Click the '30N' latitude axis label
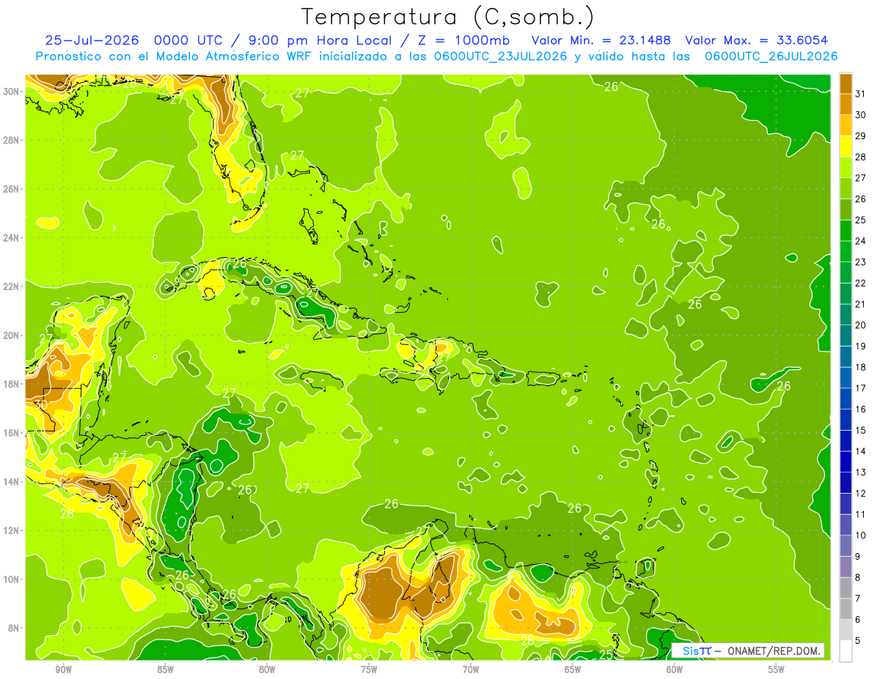The image size is (880, 679). pos(11,92)
